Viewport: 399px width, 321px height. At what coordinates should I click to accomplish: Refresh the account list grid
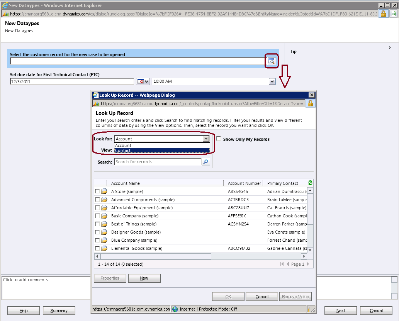[x=310, y=183]
